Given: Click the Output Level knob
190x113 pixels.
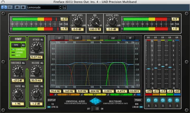Looking at the screenshot, I should (x=112, y=21).
